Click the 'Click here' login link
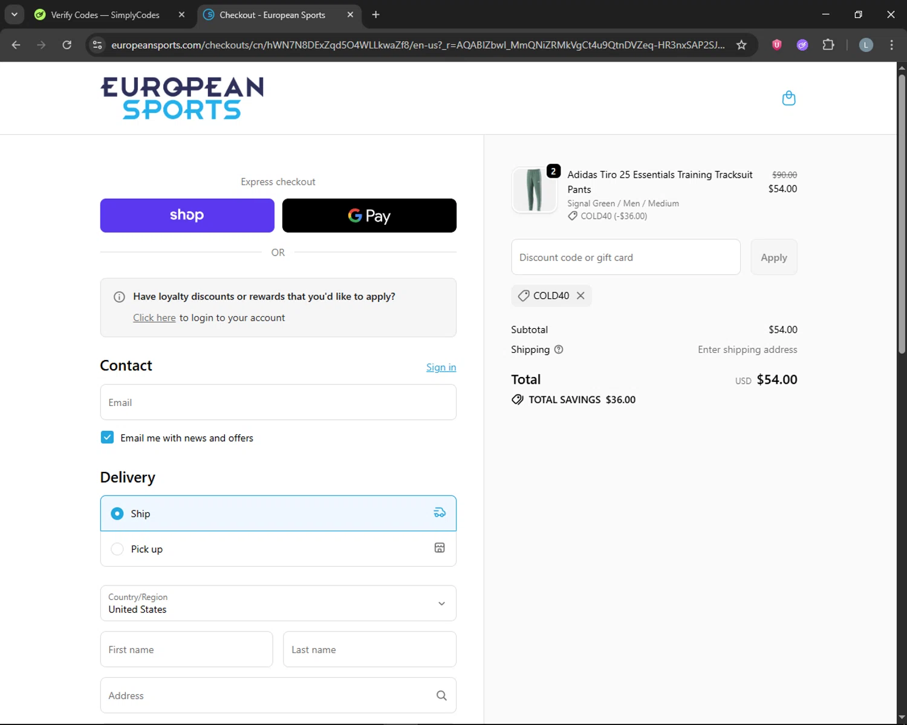907x725 pixels. click(x=154, y=318)
